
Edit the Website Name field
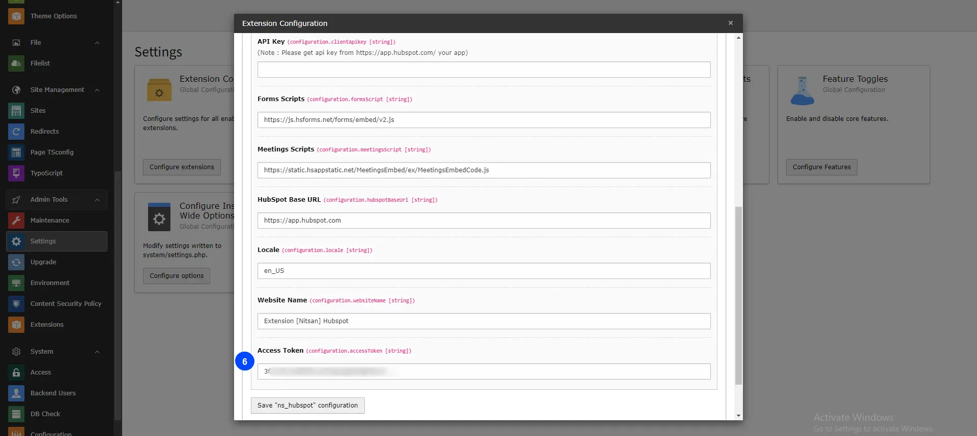tap(484, 321)
